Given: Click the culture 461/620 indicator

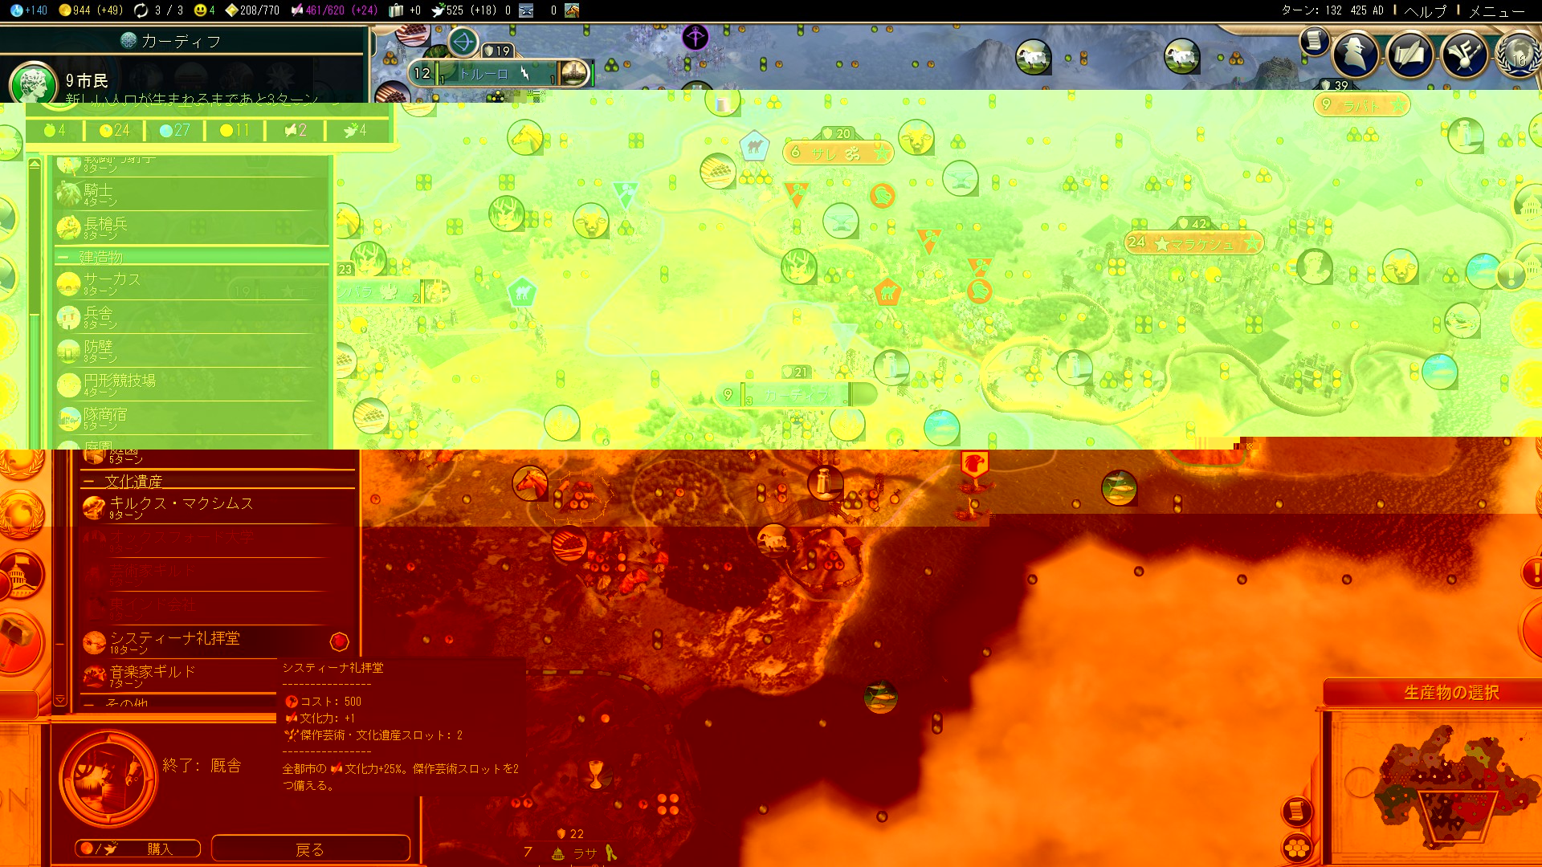Looking at the screenshot, I should [x=333, y=10].
